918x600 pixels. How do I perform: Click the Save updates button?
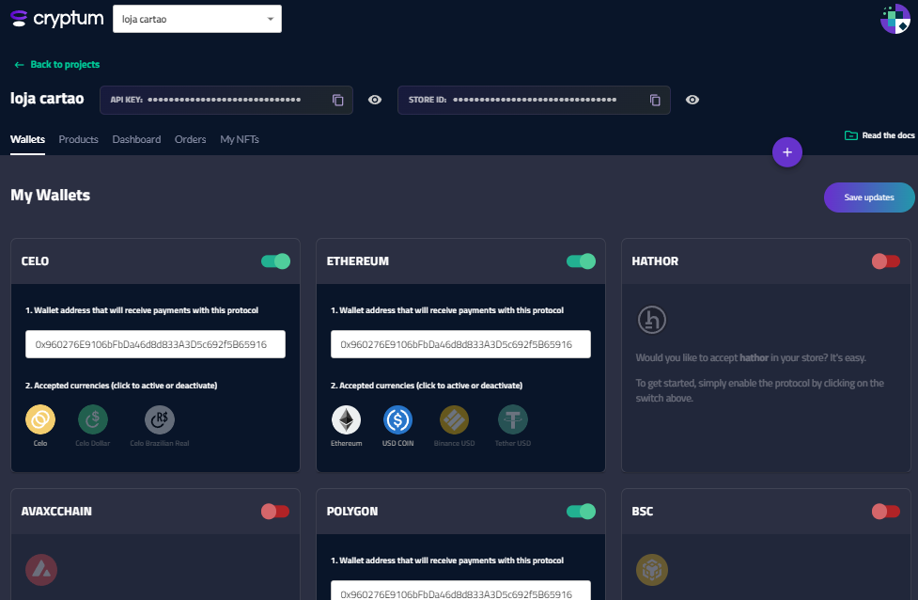pyautogui.click(x=868, y=197)
